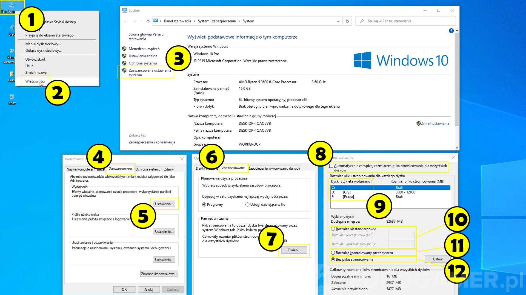This screenshot has width=526, height=295.
Task: Click the up arrow navigation icon
Action: [148, 21]
